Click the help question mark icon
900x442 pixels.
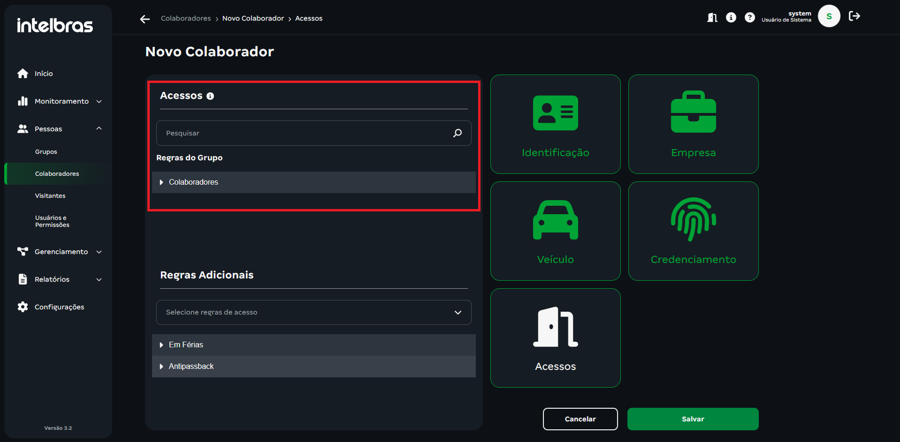tap(749, 18)
